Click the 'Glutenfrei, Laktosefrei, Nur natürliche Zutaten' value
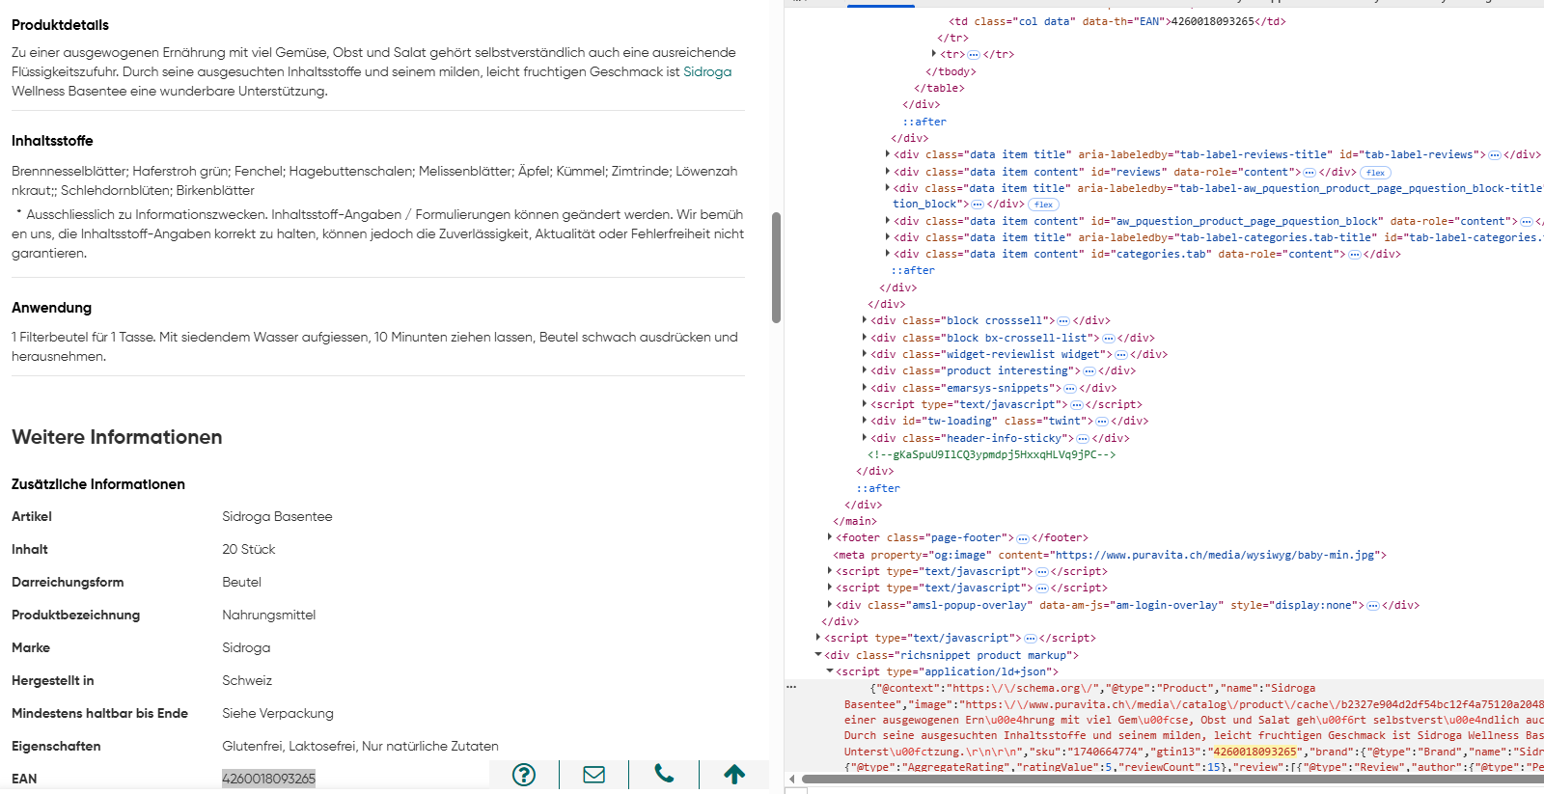 tap(360, 746)
